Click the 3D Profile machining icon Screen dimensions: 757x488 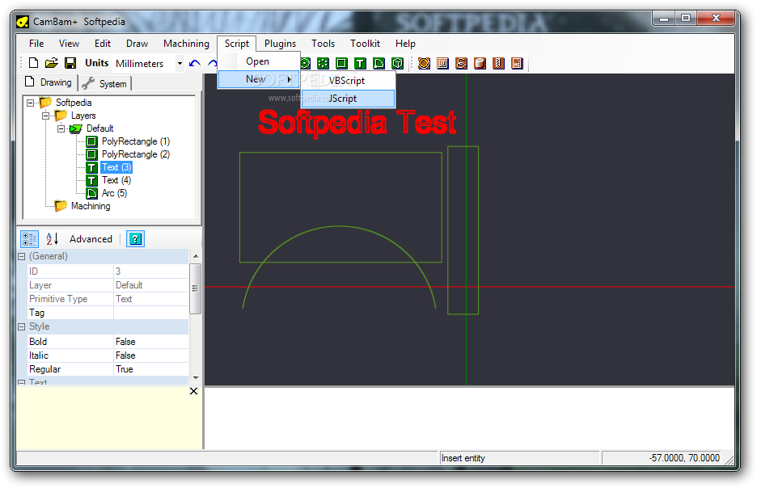click(480, 63)
